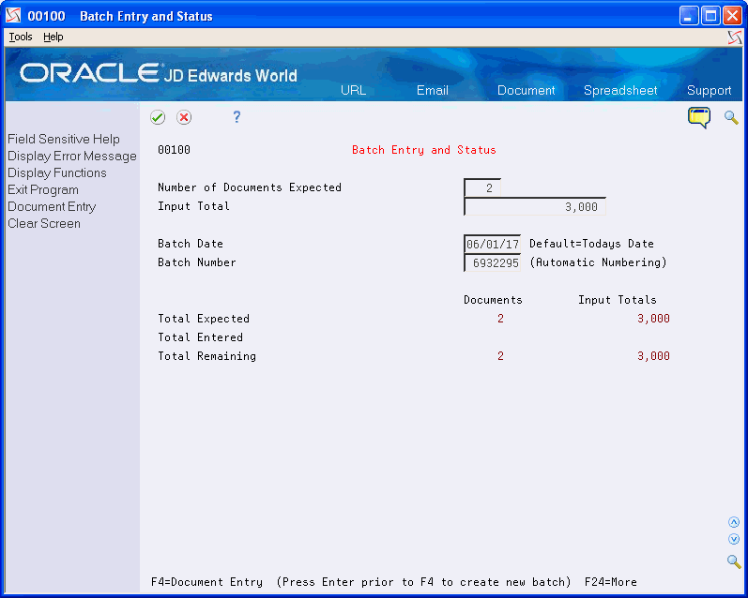Open help with the blue question mark
This screenshot has height=598, width=748.
point(237,117)
